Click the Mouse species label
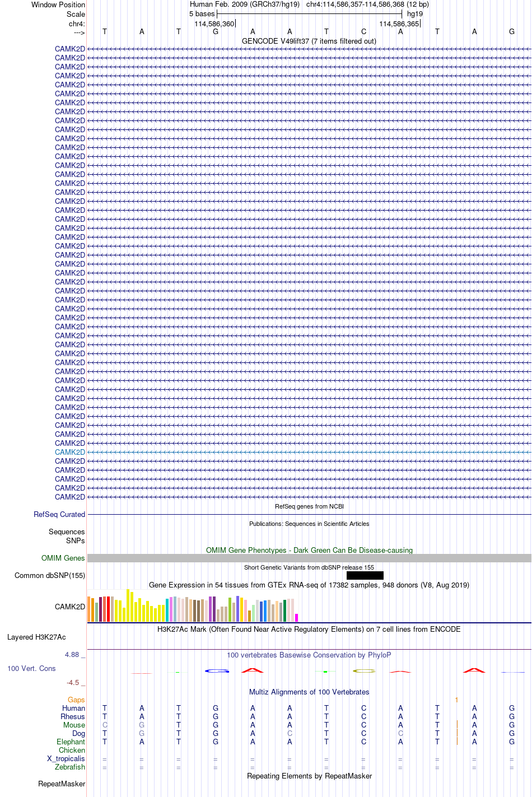The image size is (532, 797). 74,725
